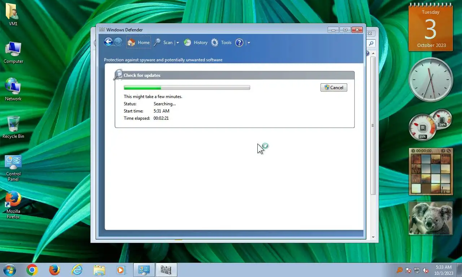
Task: Click the puzzle gadget shuffle button
Action: pos(449,151)
